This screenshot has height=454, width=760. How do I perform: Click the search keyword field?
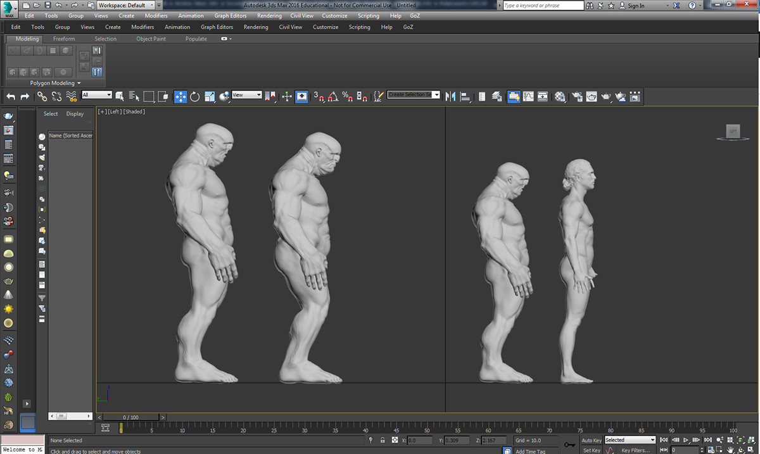point(543,5)
